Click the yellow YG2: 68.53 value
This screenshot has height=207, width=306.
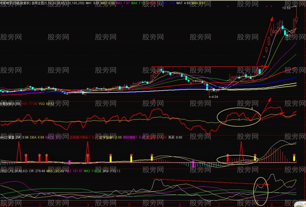tap(46, 104)
